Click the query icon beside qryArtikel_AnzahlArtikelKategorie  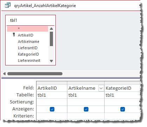click(x=8, y=5)
